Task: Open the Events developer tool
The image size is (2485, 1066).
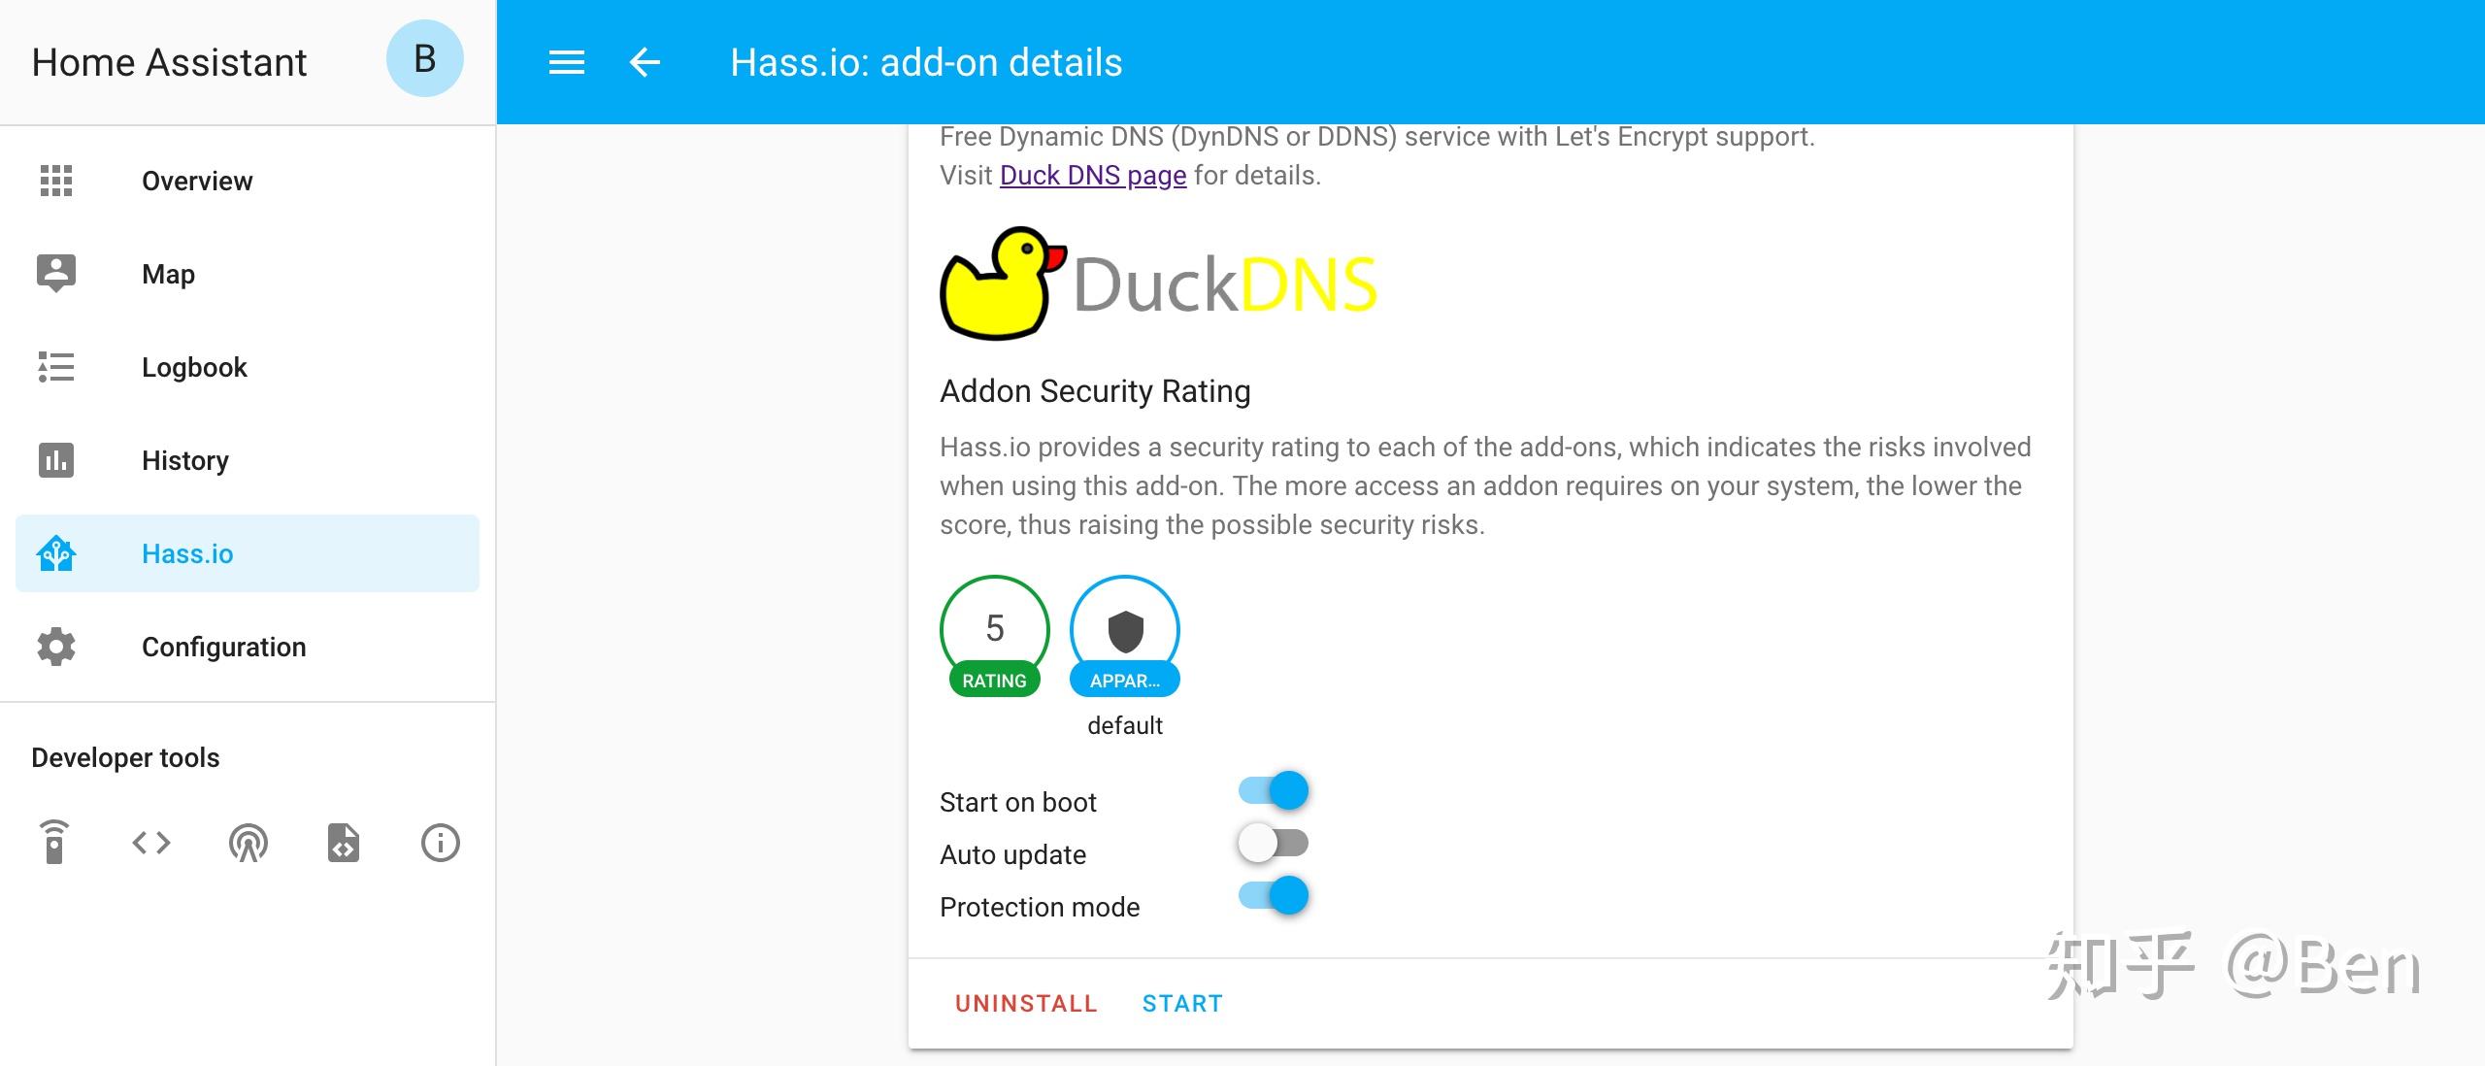Action: pyautogui.click(x=248, y=842)
